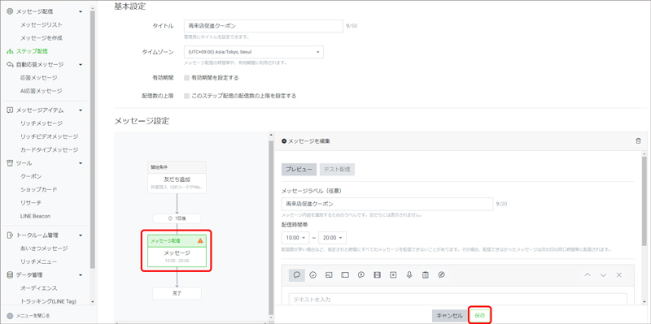Click the ステップ配信 sidebar icon

pyautogui.click(x=10, y=51)
